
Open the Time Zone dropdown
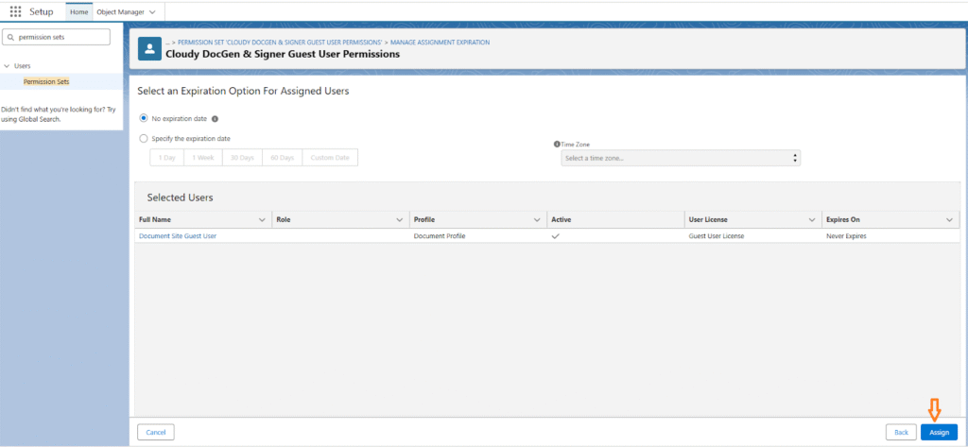[x=680, y=158]
